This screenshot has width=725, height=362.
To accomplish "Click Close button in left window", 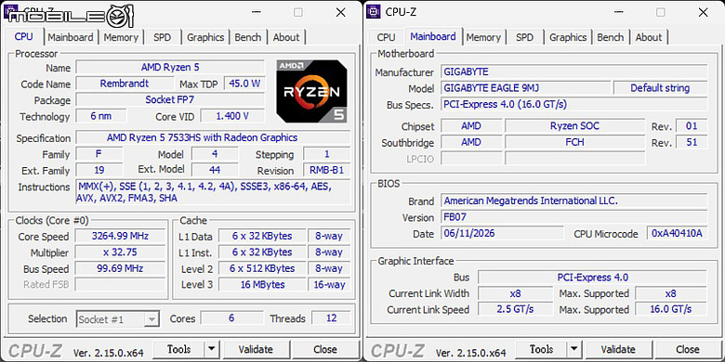I will click(325, 349).
